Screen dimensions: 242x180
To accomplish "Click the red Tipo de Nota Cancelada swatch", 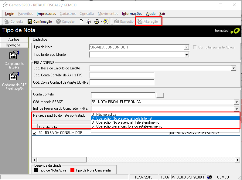I will coord(72,170).
